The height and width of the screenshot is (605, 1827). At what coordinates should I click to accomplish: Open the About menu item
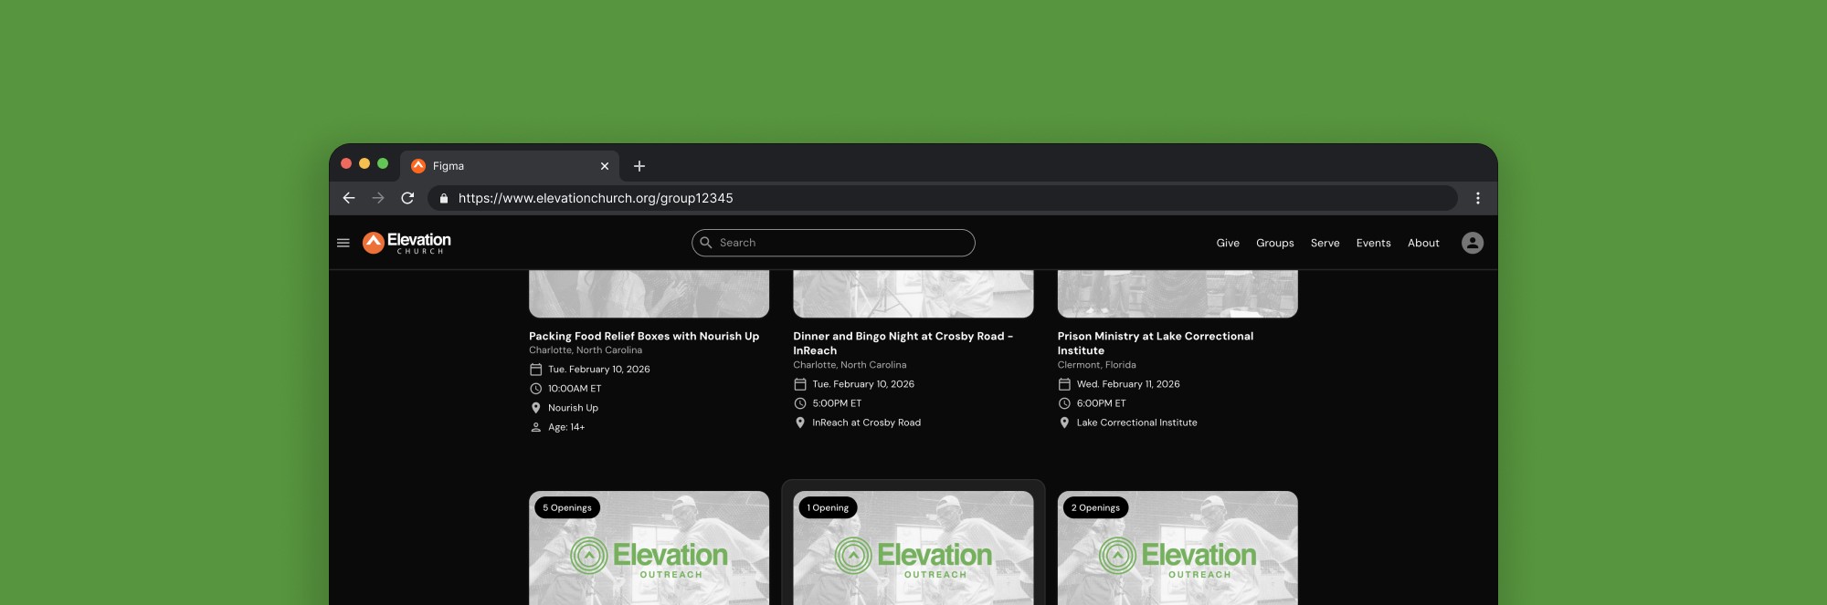(1423, 243)
